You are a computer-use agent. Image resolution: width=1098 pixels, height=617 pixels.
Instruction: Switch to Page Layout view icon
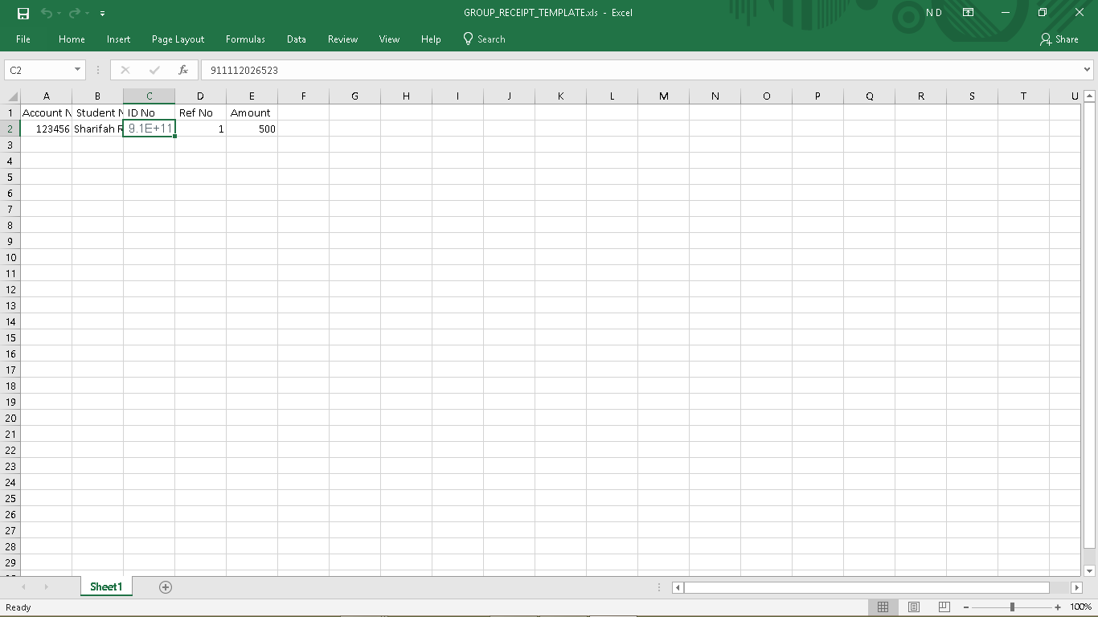click(914, 607)
